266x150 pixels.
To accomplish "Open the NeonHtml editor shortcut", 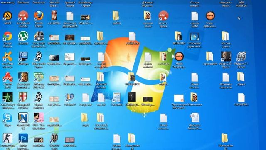I will coord(23,118).
